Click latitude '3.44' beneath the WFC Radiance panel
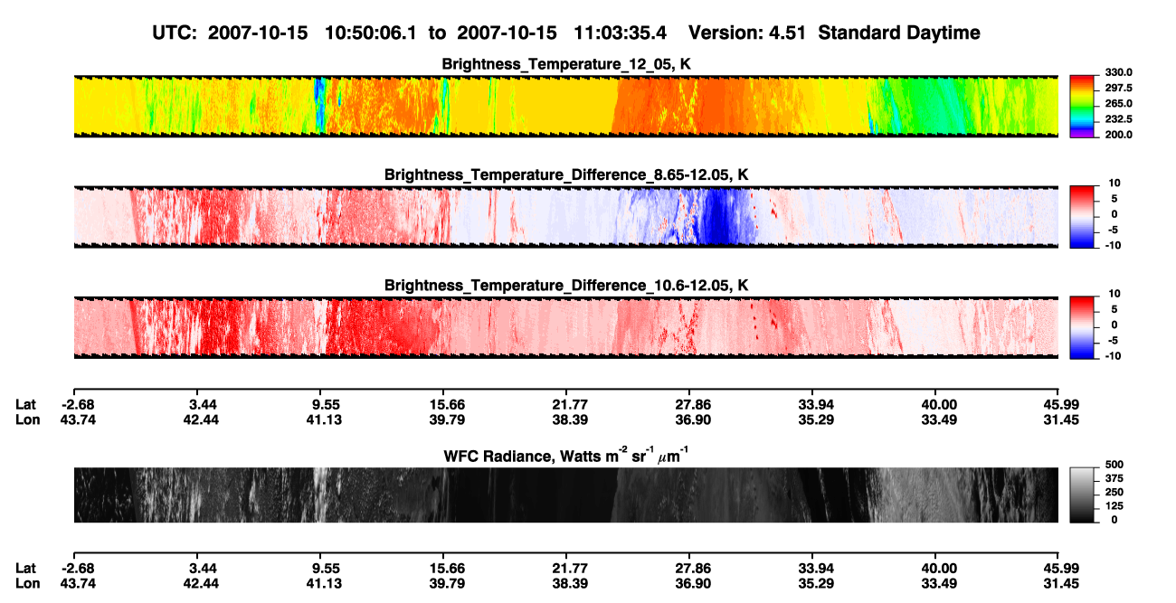 202,569
